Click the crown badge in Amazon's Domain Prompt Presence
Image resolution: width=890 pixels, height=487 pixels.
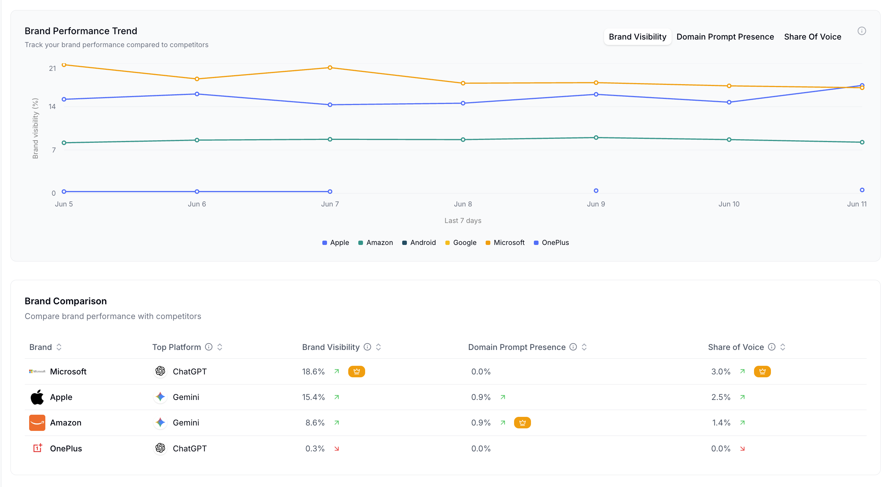[x=522, y=423]
